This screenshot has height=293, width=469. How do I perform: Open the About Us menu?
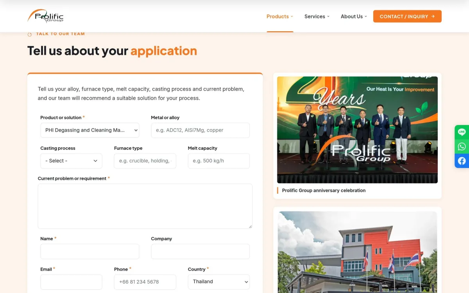(x=354, y=16)
